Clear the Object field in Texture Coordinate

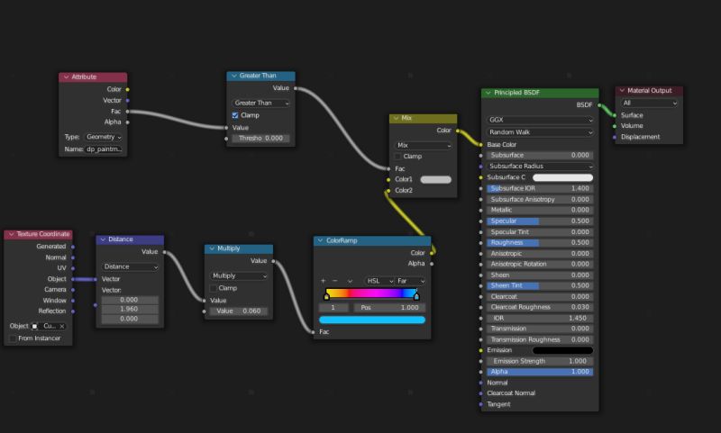click(x=62, y=327)
